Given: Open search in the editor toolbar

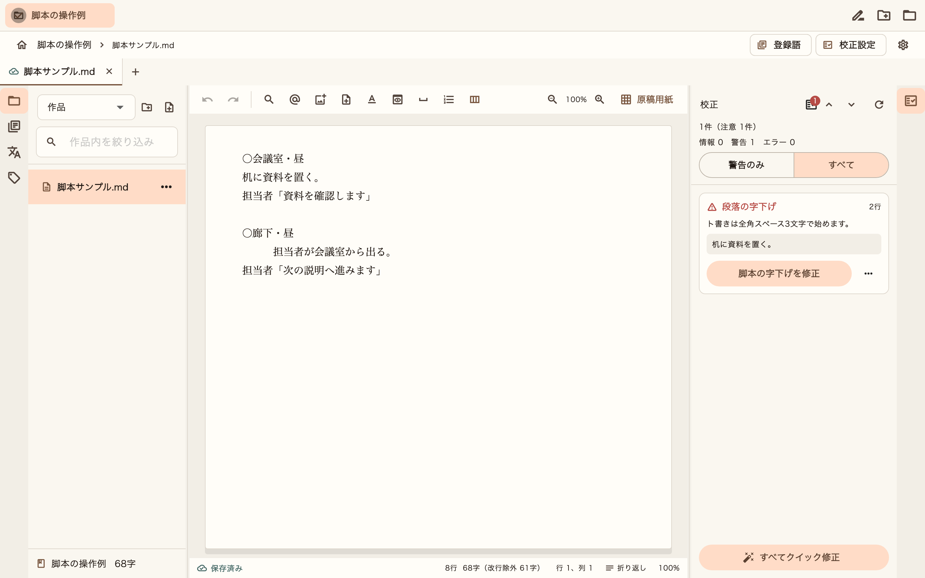Looking at the screenshot, I should point(269,100).
